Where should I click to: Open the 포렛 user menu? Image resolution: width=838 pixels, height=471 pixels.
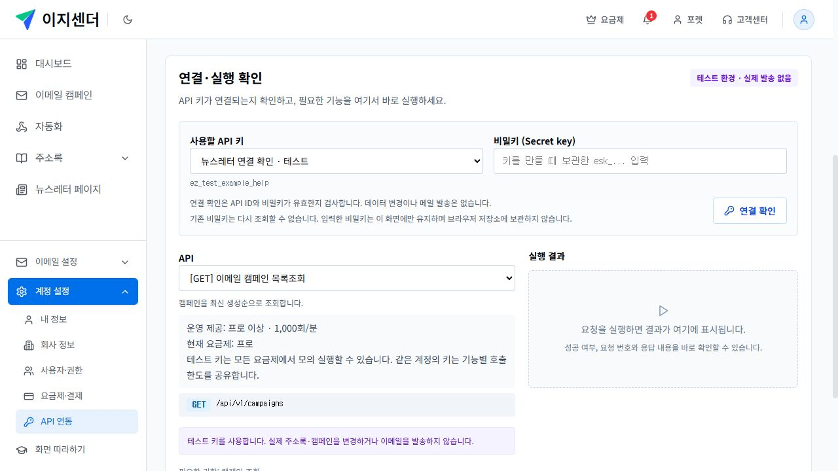point(688,20)
